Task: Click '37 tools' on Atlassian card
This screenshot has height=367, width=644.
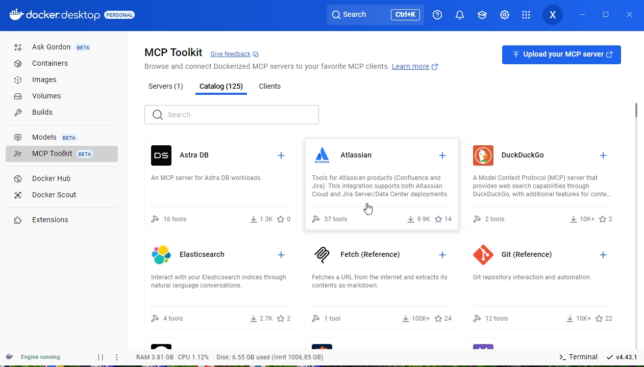Action: (x=330, y=219)
